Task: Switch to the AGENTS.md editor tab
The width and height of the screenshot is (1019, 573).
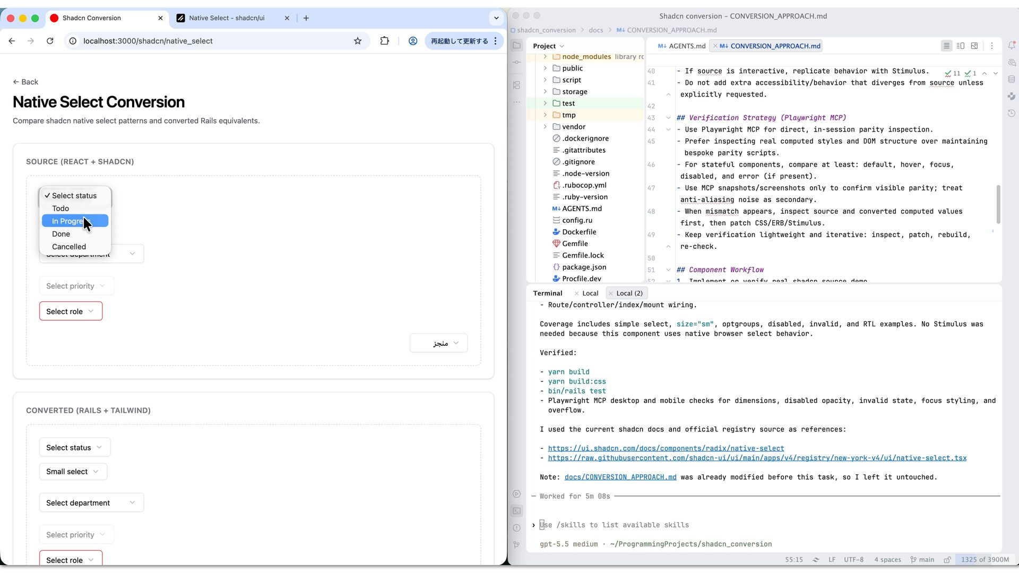Action: tap(682, 46)
